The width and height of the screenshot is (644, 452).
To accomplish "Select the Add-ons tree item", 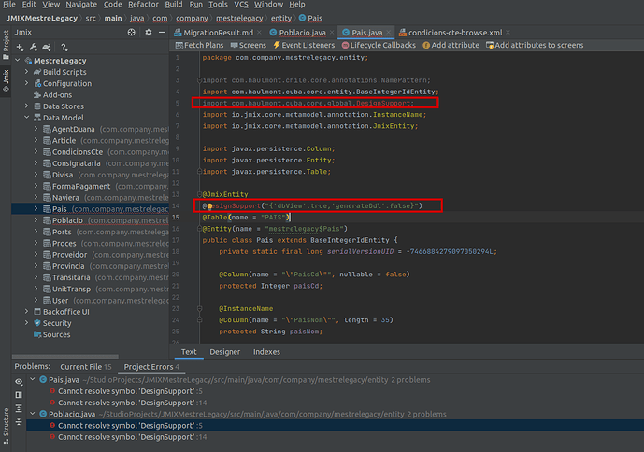I will [57, 95].
